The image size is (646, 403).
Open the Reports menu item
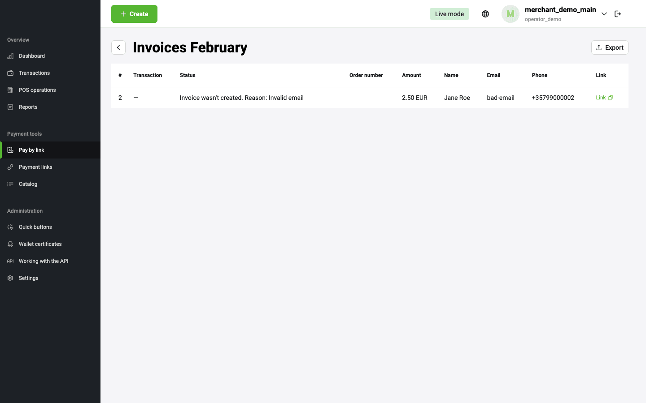[28, 107]
